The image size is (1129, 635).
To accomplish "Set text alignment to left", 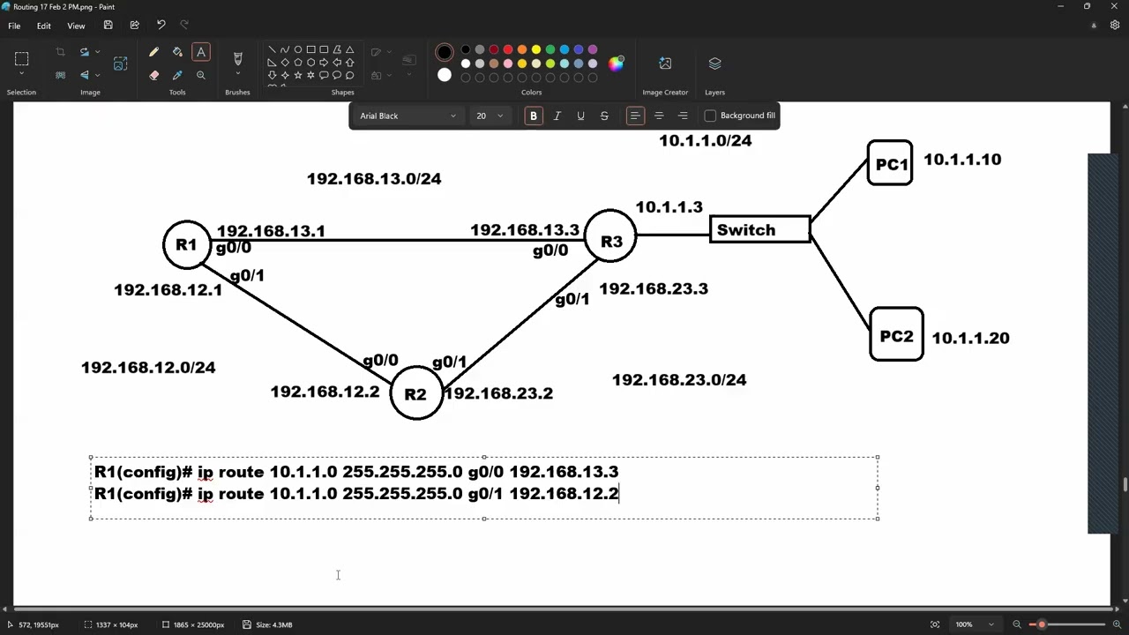I will (635, 116).
